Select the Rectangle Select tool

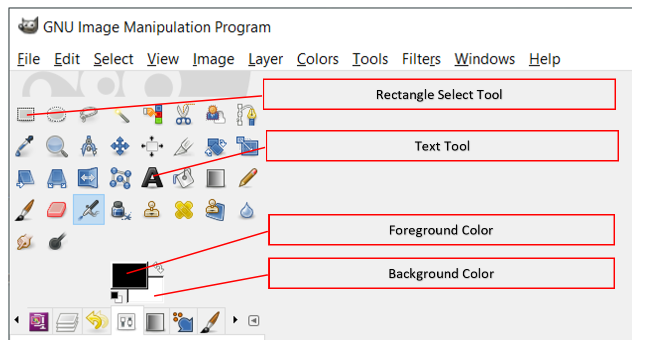click(25, 114)
